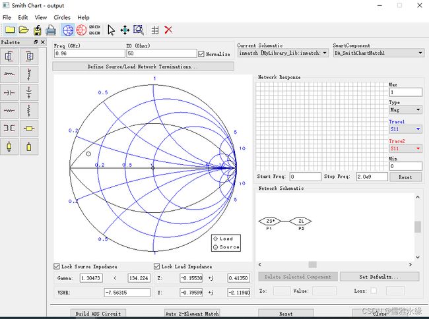Click the Stop Freq field
Viewport: 429px width, 319px height.
point(372,177)
